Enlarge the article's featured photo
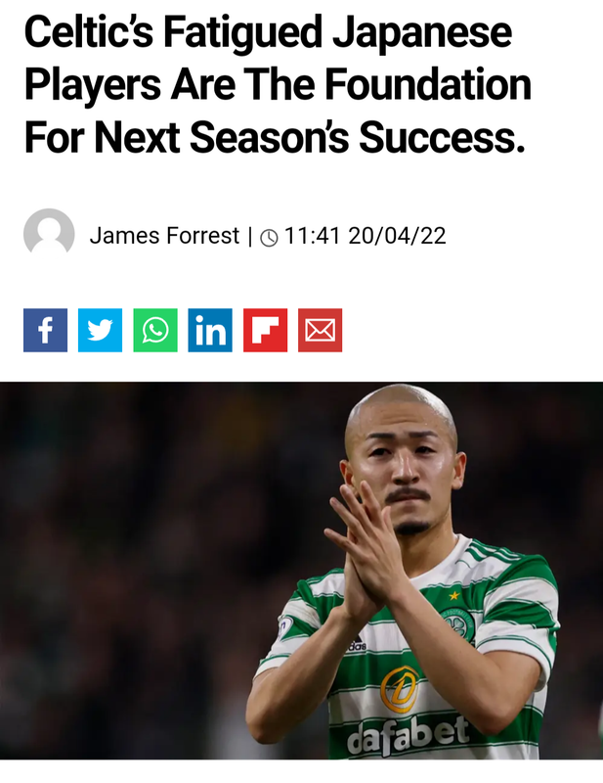The image size is (603, 783). pos(301,571)
